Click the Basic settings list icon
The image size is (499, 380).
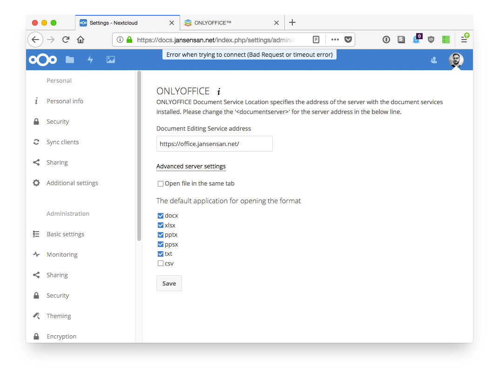click(x=36, y=234)
